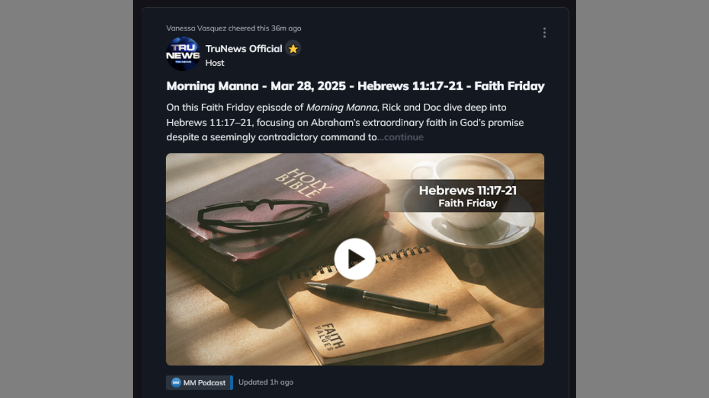Click the Host label under channel name

pyautogui.click(x=215, y=63)
